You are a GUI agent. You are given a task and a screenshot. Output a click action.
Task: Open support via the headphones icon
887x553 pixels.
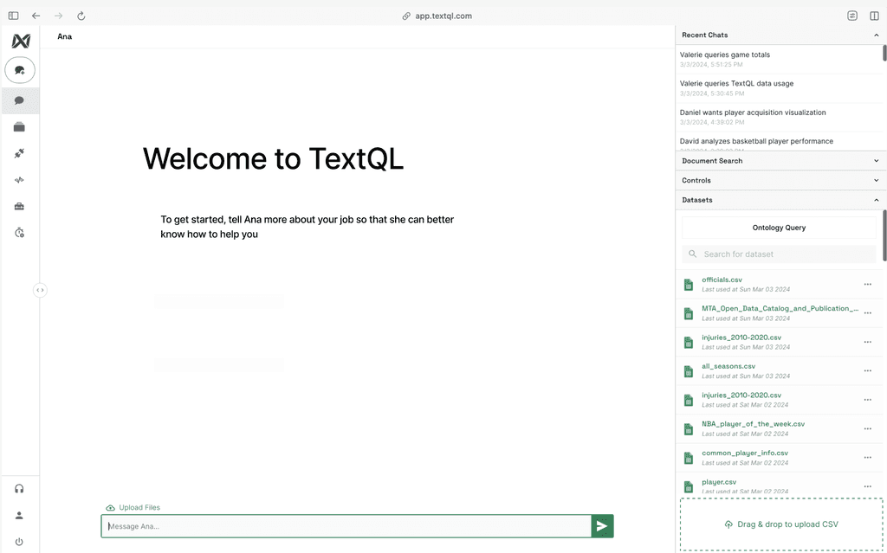pyautogui.click(x=19, y=489)
